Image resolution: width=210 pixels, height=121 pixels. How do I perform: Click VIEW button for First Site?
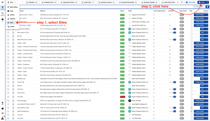(202, 97)
